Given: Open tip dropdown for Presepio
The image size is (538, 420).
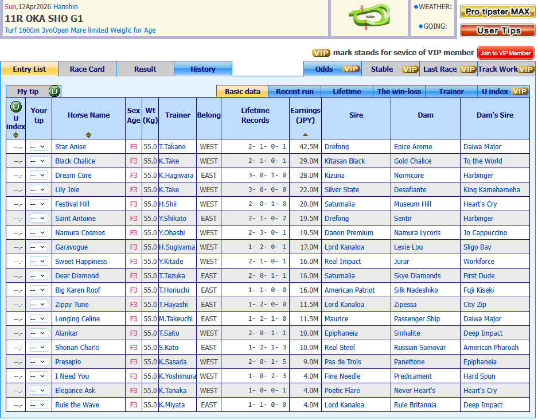Looking at the screenshot, I should pyautogui.click(x=38, y=361).
